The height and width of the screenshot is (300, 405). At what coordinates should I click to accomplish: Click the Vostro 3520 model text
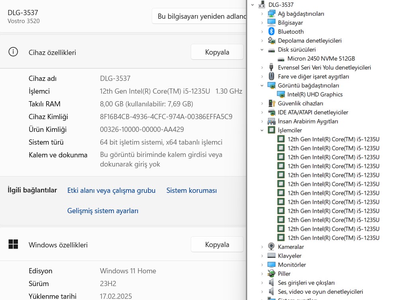click(x=23, y=21)
